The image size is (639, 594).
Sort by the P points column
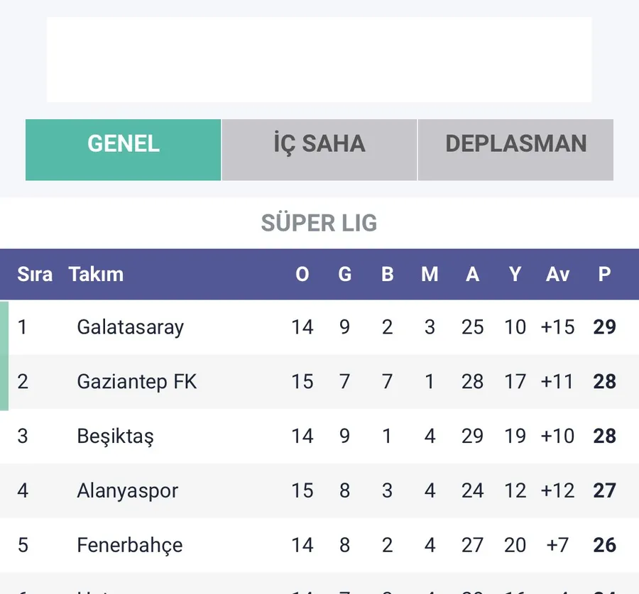pos(604,275)
